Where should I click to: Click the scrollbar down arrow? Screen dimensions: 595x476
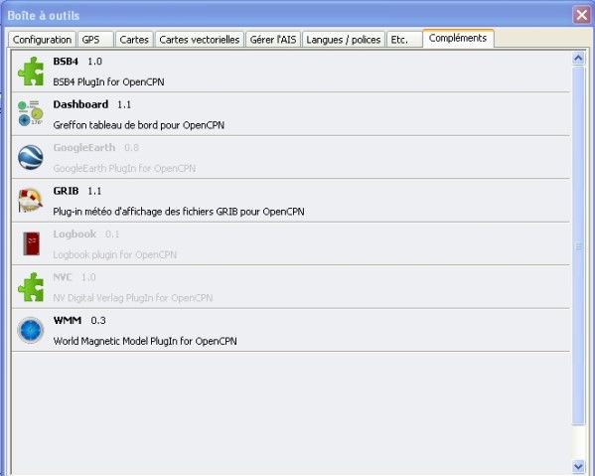click(x=578, y=466)
